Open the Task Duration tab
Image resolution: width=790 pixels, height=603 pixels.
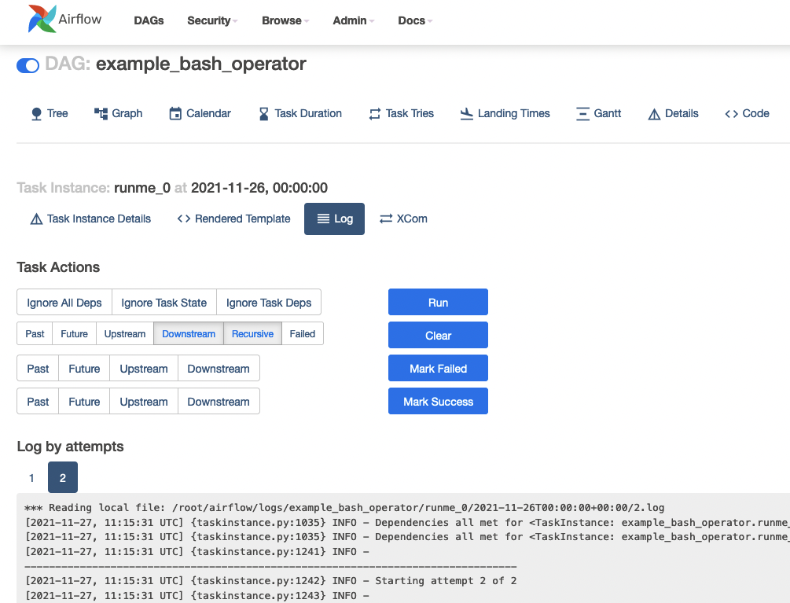pos(300,114)
